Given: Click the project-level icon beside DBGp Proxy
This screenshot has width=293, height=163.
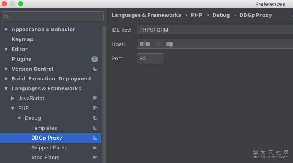Looking at the screenshot, I should pyautogui.click(x=95, y=138).
